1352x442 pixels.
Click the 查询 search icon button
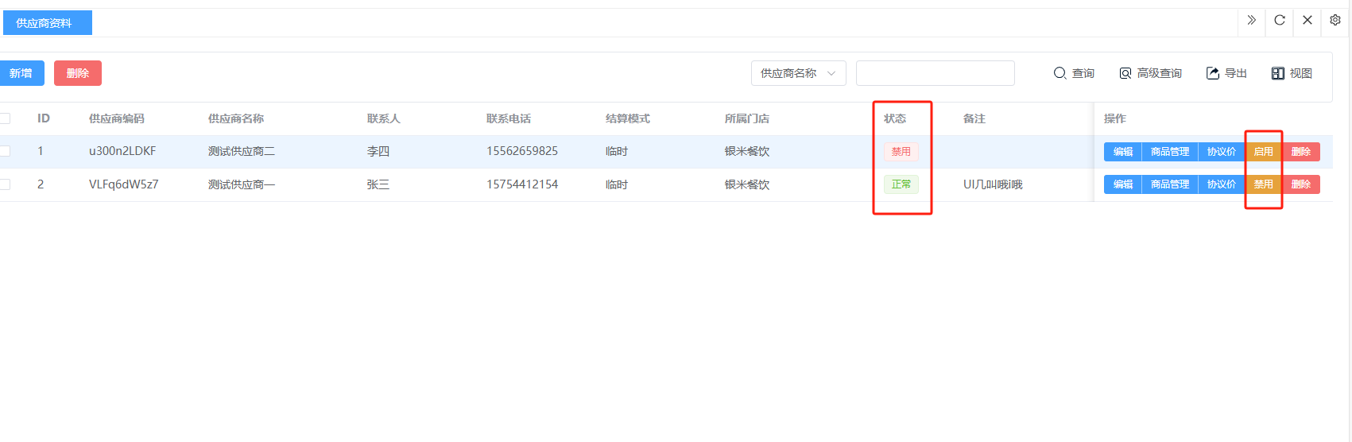1073,73
